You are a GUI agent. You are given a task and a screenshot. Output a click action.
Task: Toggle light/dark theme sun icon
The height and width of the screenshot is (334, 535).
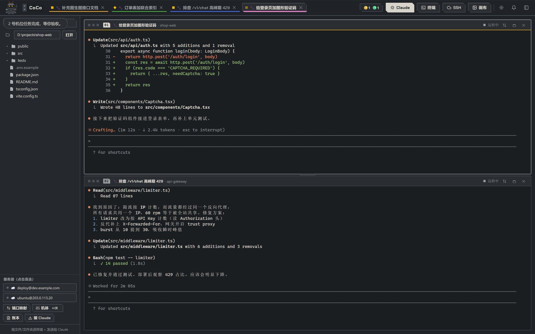click(501, 8)
